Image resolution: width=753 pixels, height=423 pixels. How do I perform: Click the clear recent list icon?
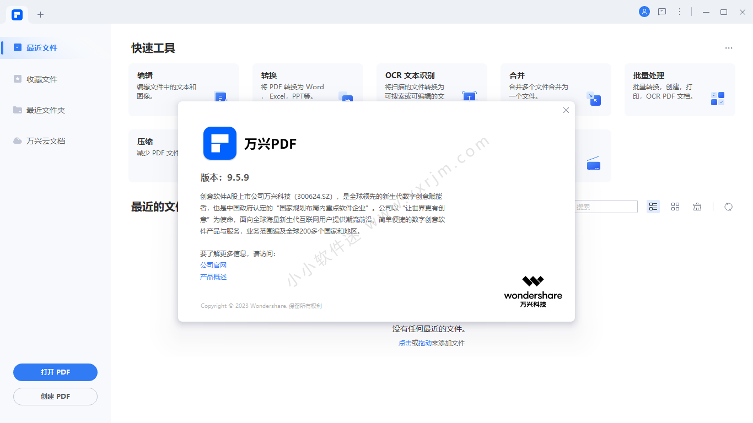(697, 207)
